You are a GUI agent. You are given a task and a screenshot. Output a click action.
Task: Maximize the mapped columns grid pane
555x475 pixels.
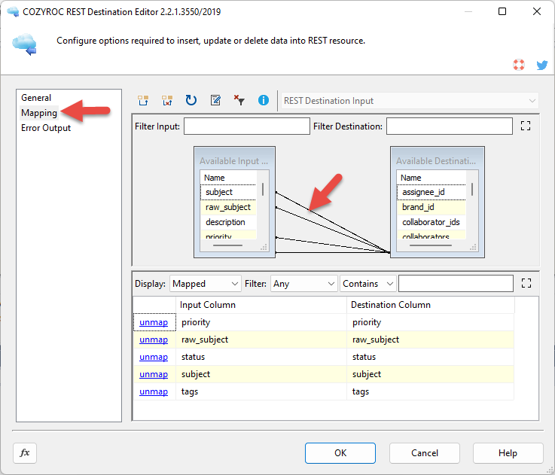coord(526,283)
